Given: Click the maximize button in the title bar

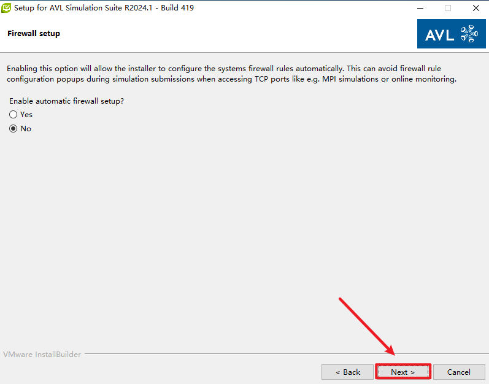Looking at the screenshot, I should point(448,9).
